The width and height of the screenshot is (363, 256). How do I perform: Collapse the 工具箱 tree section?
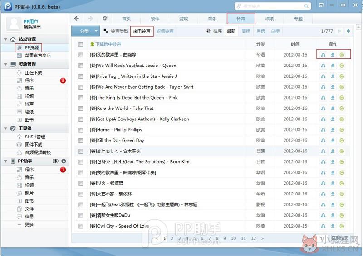tap(5, 128)
